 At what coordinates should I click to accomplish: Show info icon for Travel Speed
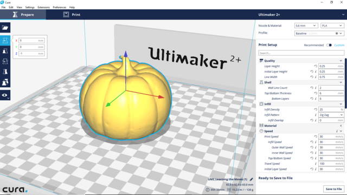[316, 164]
